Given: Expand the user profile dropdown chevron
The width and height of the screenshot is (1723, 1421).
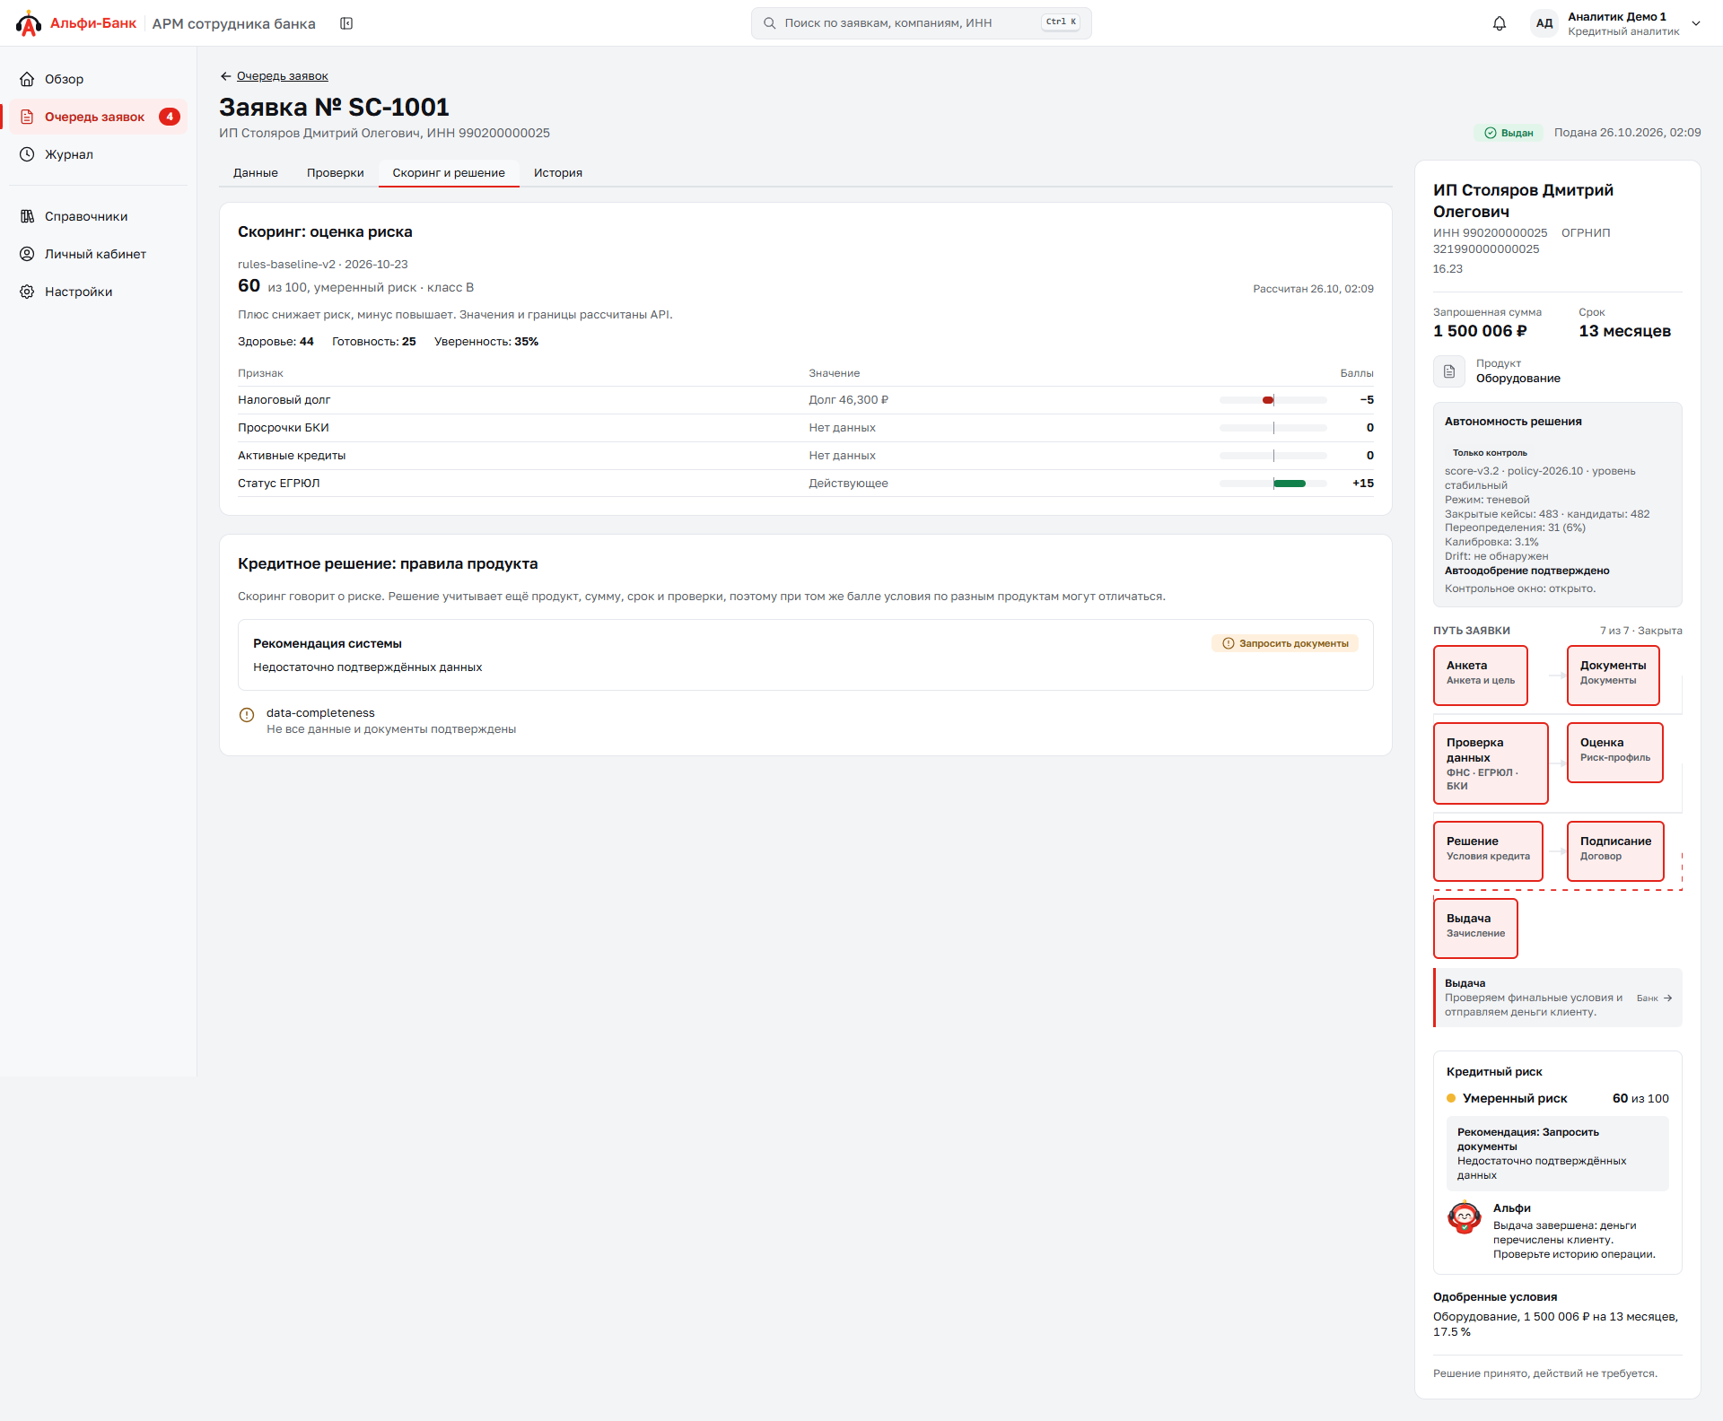Looking at the screenshot, I should pyautogui.click(x=1696, y=23).
